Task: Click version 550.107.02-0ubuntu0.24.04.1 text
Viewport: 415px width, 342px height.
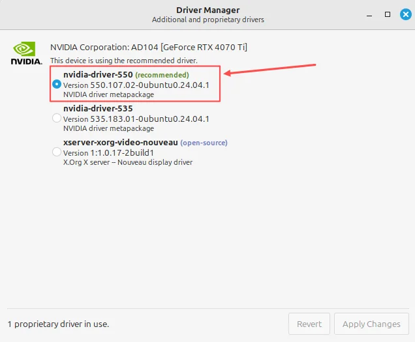Action: (x=136, y=85)
